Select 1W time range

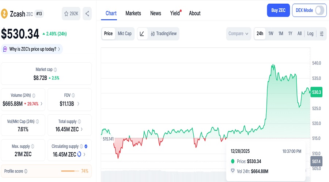(271, 33)
